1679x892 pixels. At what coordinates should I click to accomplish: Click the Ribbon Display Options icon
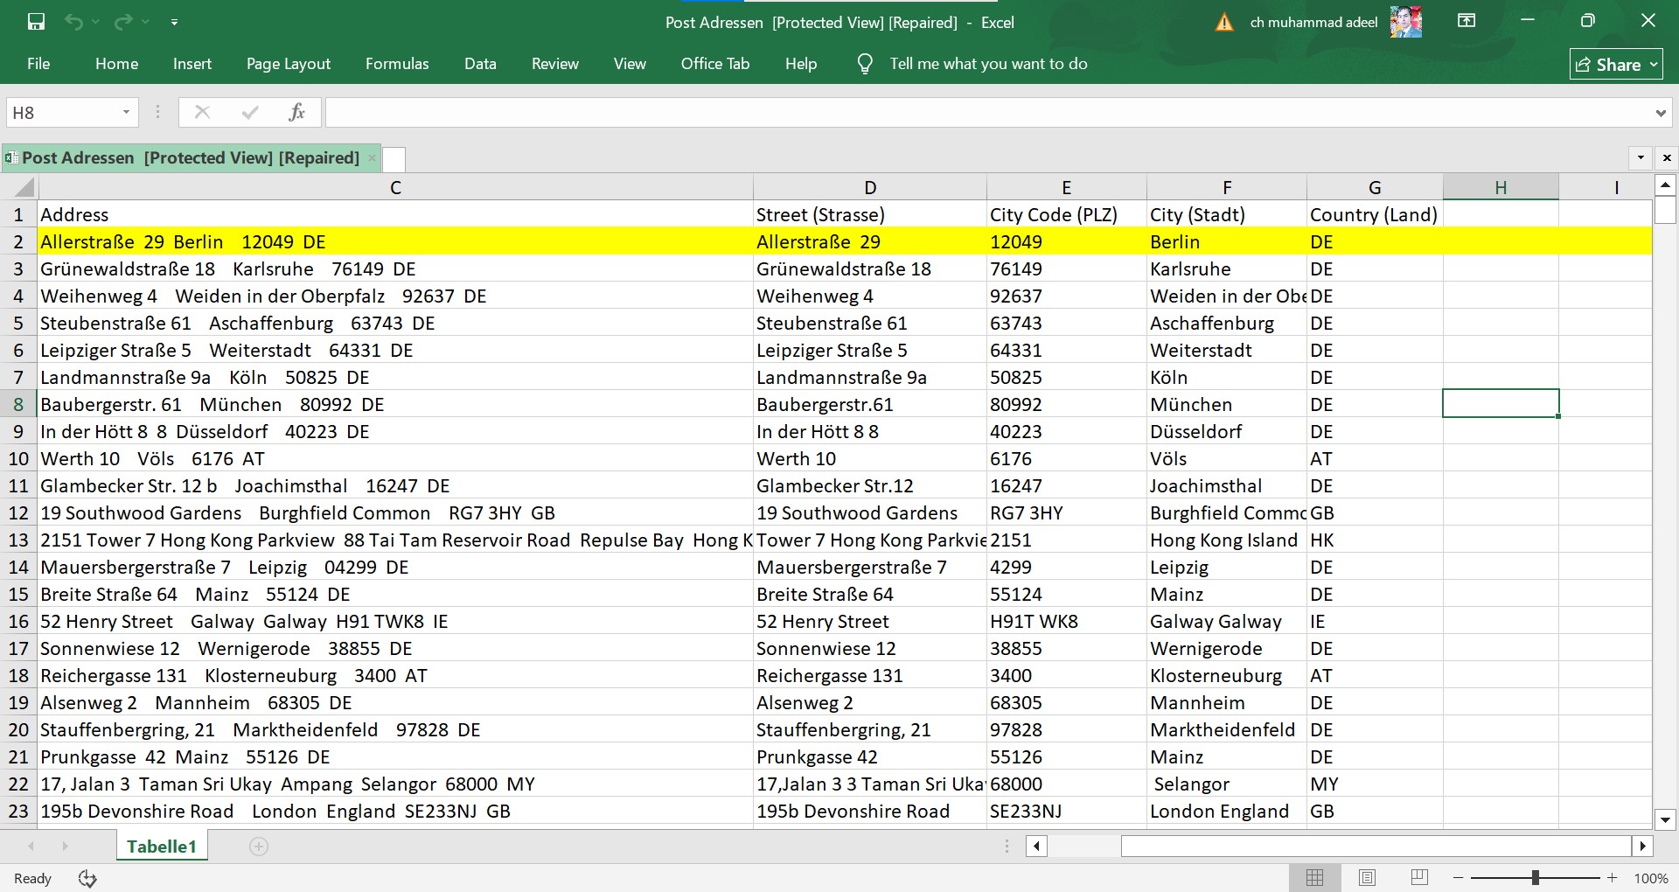1467,21
